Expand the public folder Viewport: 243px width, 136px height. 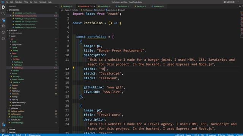click(13, 36)
